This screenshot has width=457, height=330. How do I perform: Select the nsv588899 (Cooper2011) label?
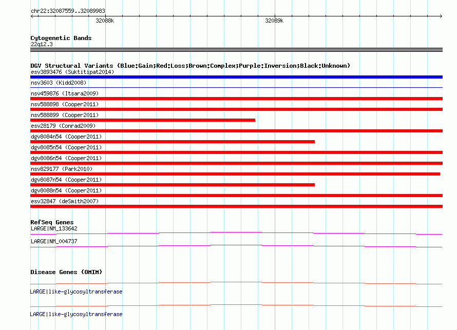[65, 115]
